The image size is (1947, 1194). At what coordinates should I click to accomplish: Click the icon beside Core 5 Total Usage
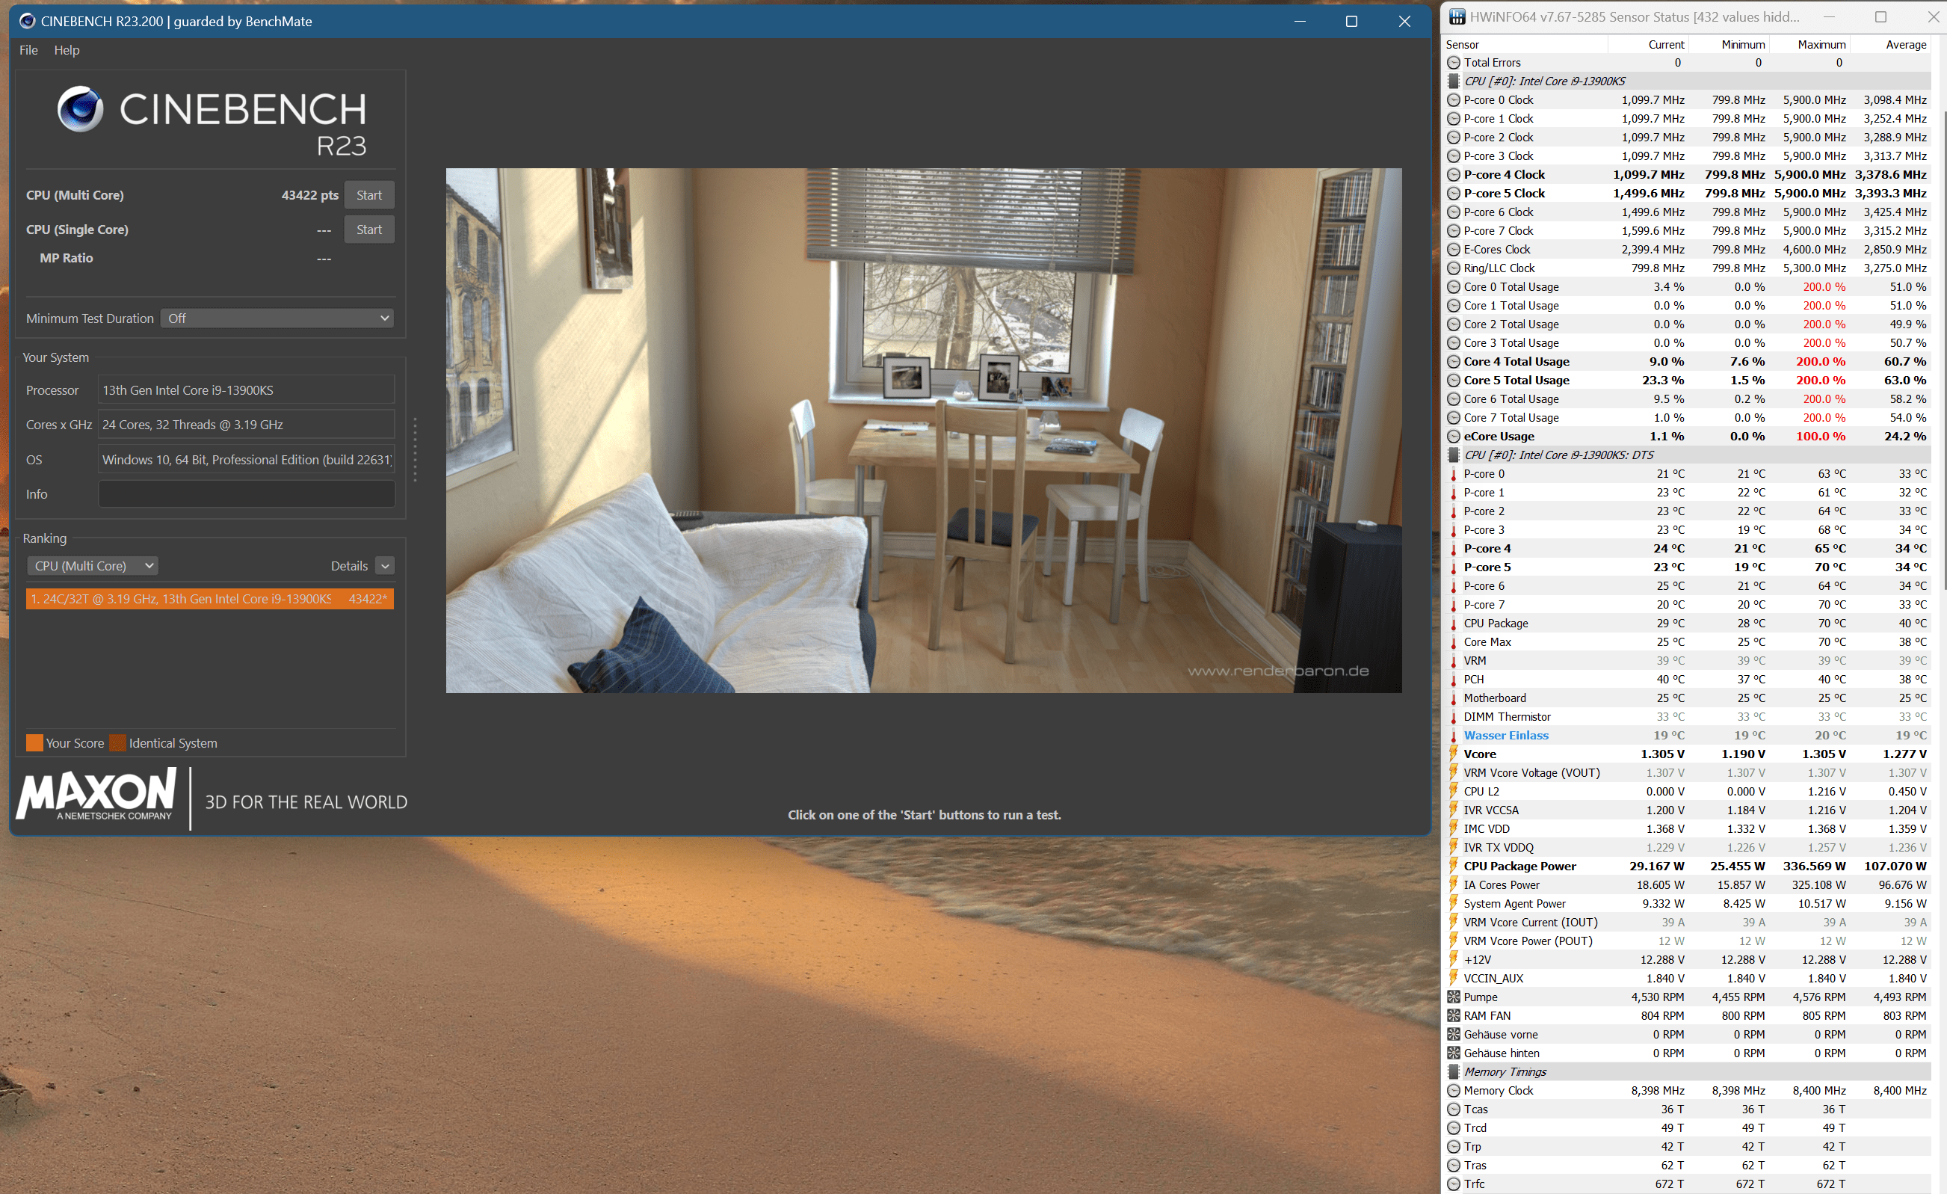1453,380
